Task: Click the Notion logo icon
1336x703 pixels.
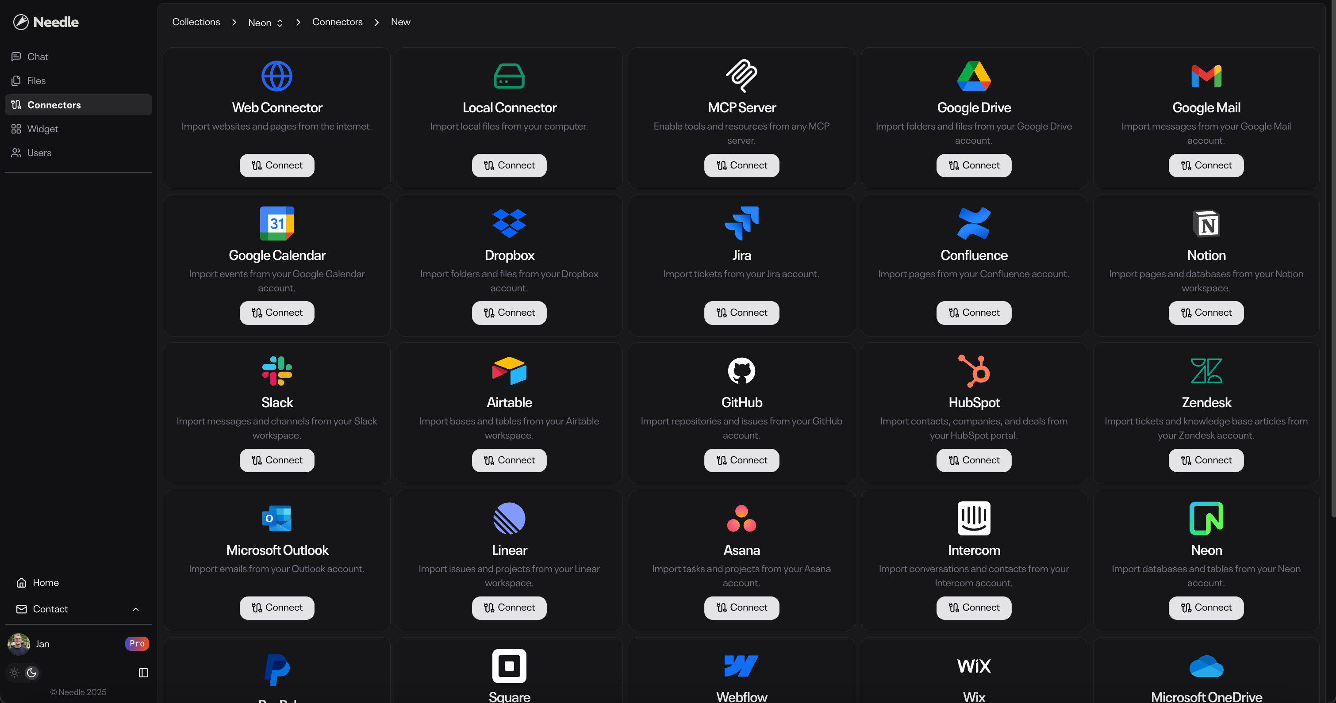Action: (x=1206, y=223)
